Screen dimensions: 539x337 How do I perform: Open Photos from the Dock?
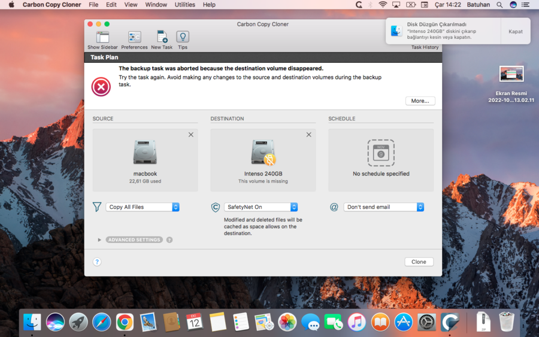(x=287, y=322)
